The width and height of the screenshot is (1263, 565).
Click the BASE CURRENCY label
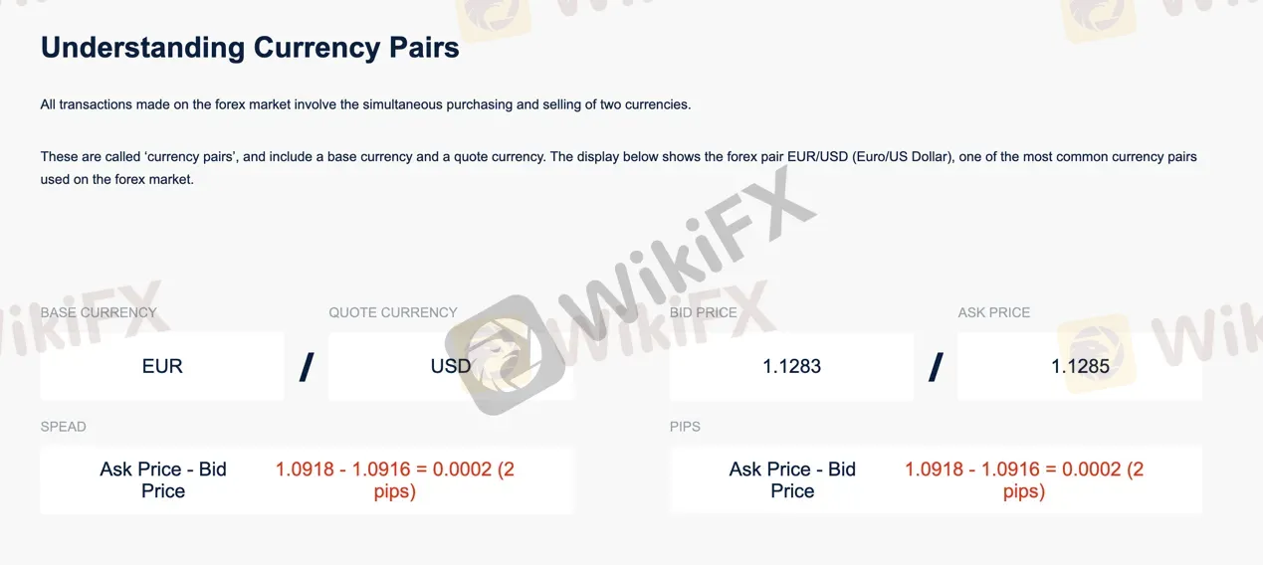click(99, 312)
